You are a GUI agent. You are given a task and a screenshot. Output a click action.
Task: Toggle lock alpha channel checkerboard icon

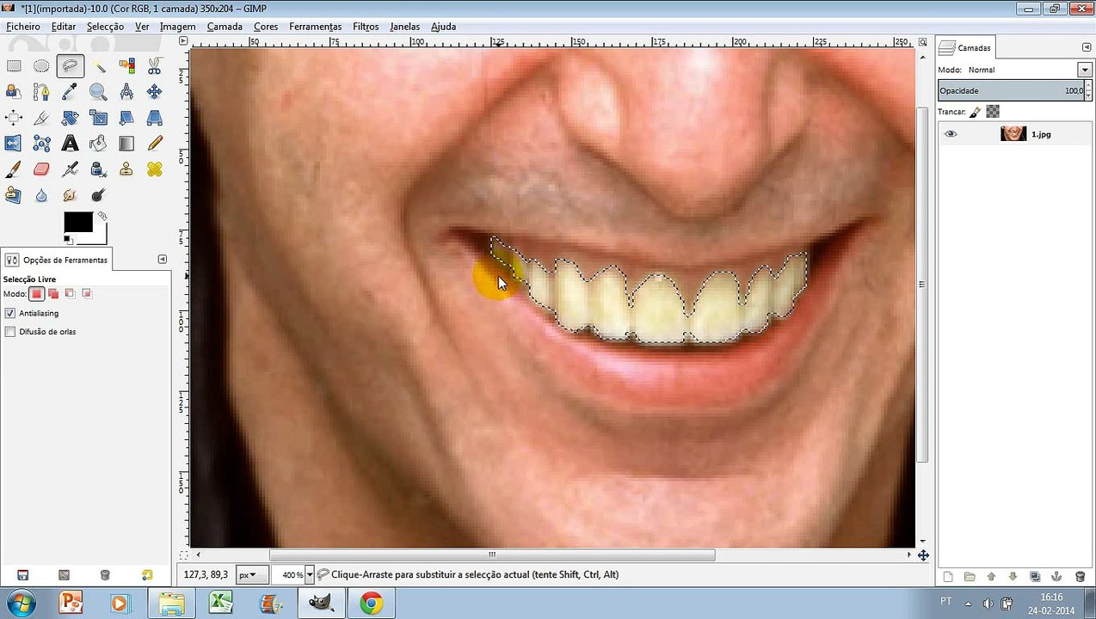pyautogui.click(x=993, y=112)
